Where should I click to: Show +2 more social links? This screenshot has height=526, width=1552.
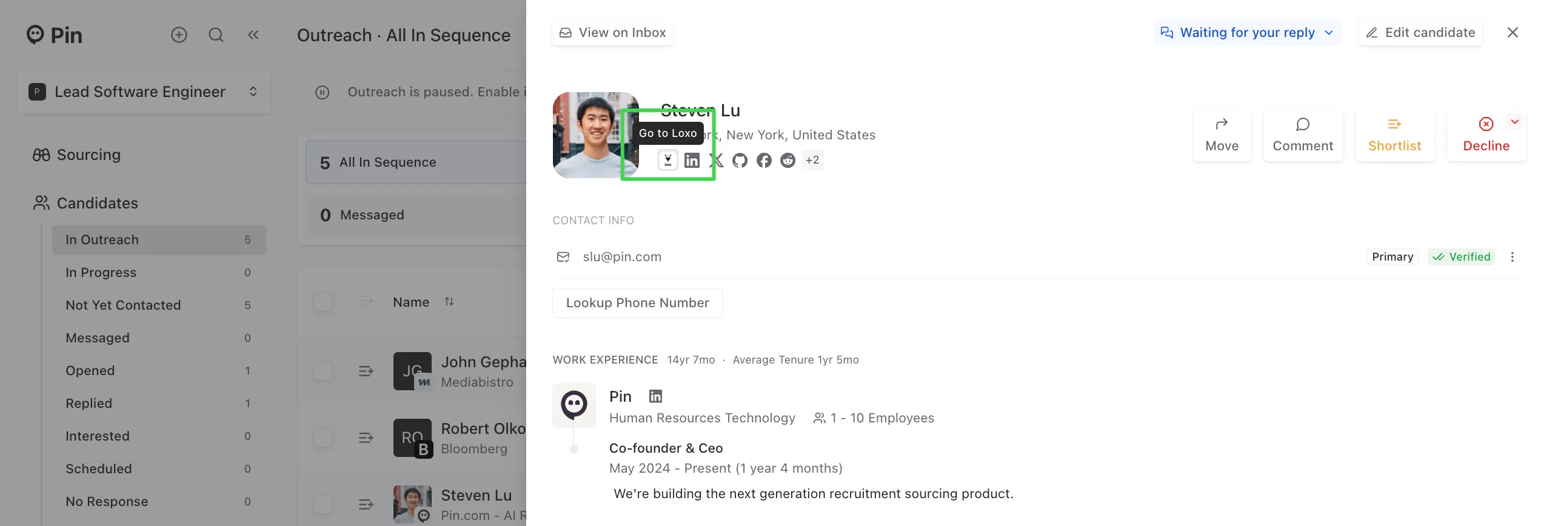point(812,160)
